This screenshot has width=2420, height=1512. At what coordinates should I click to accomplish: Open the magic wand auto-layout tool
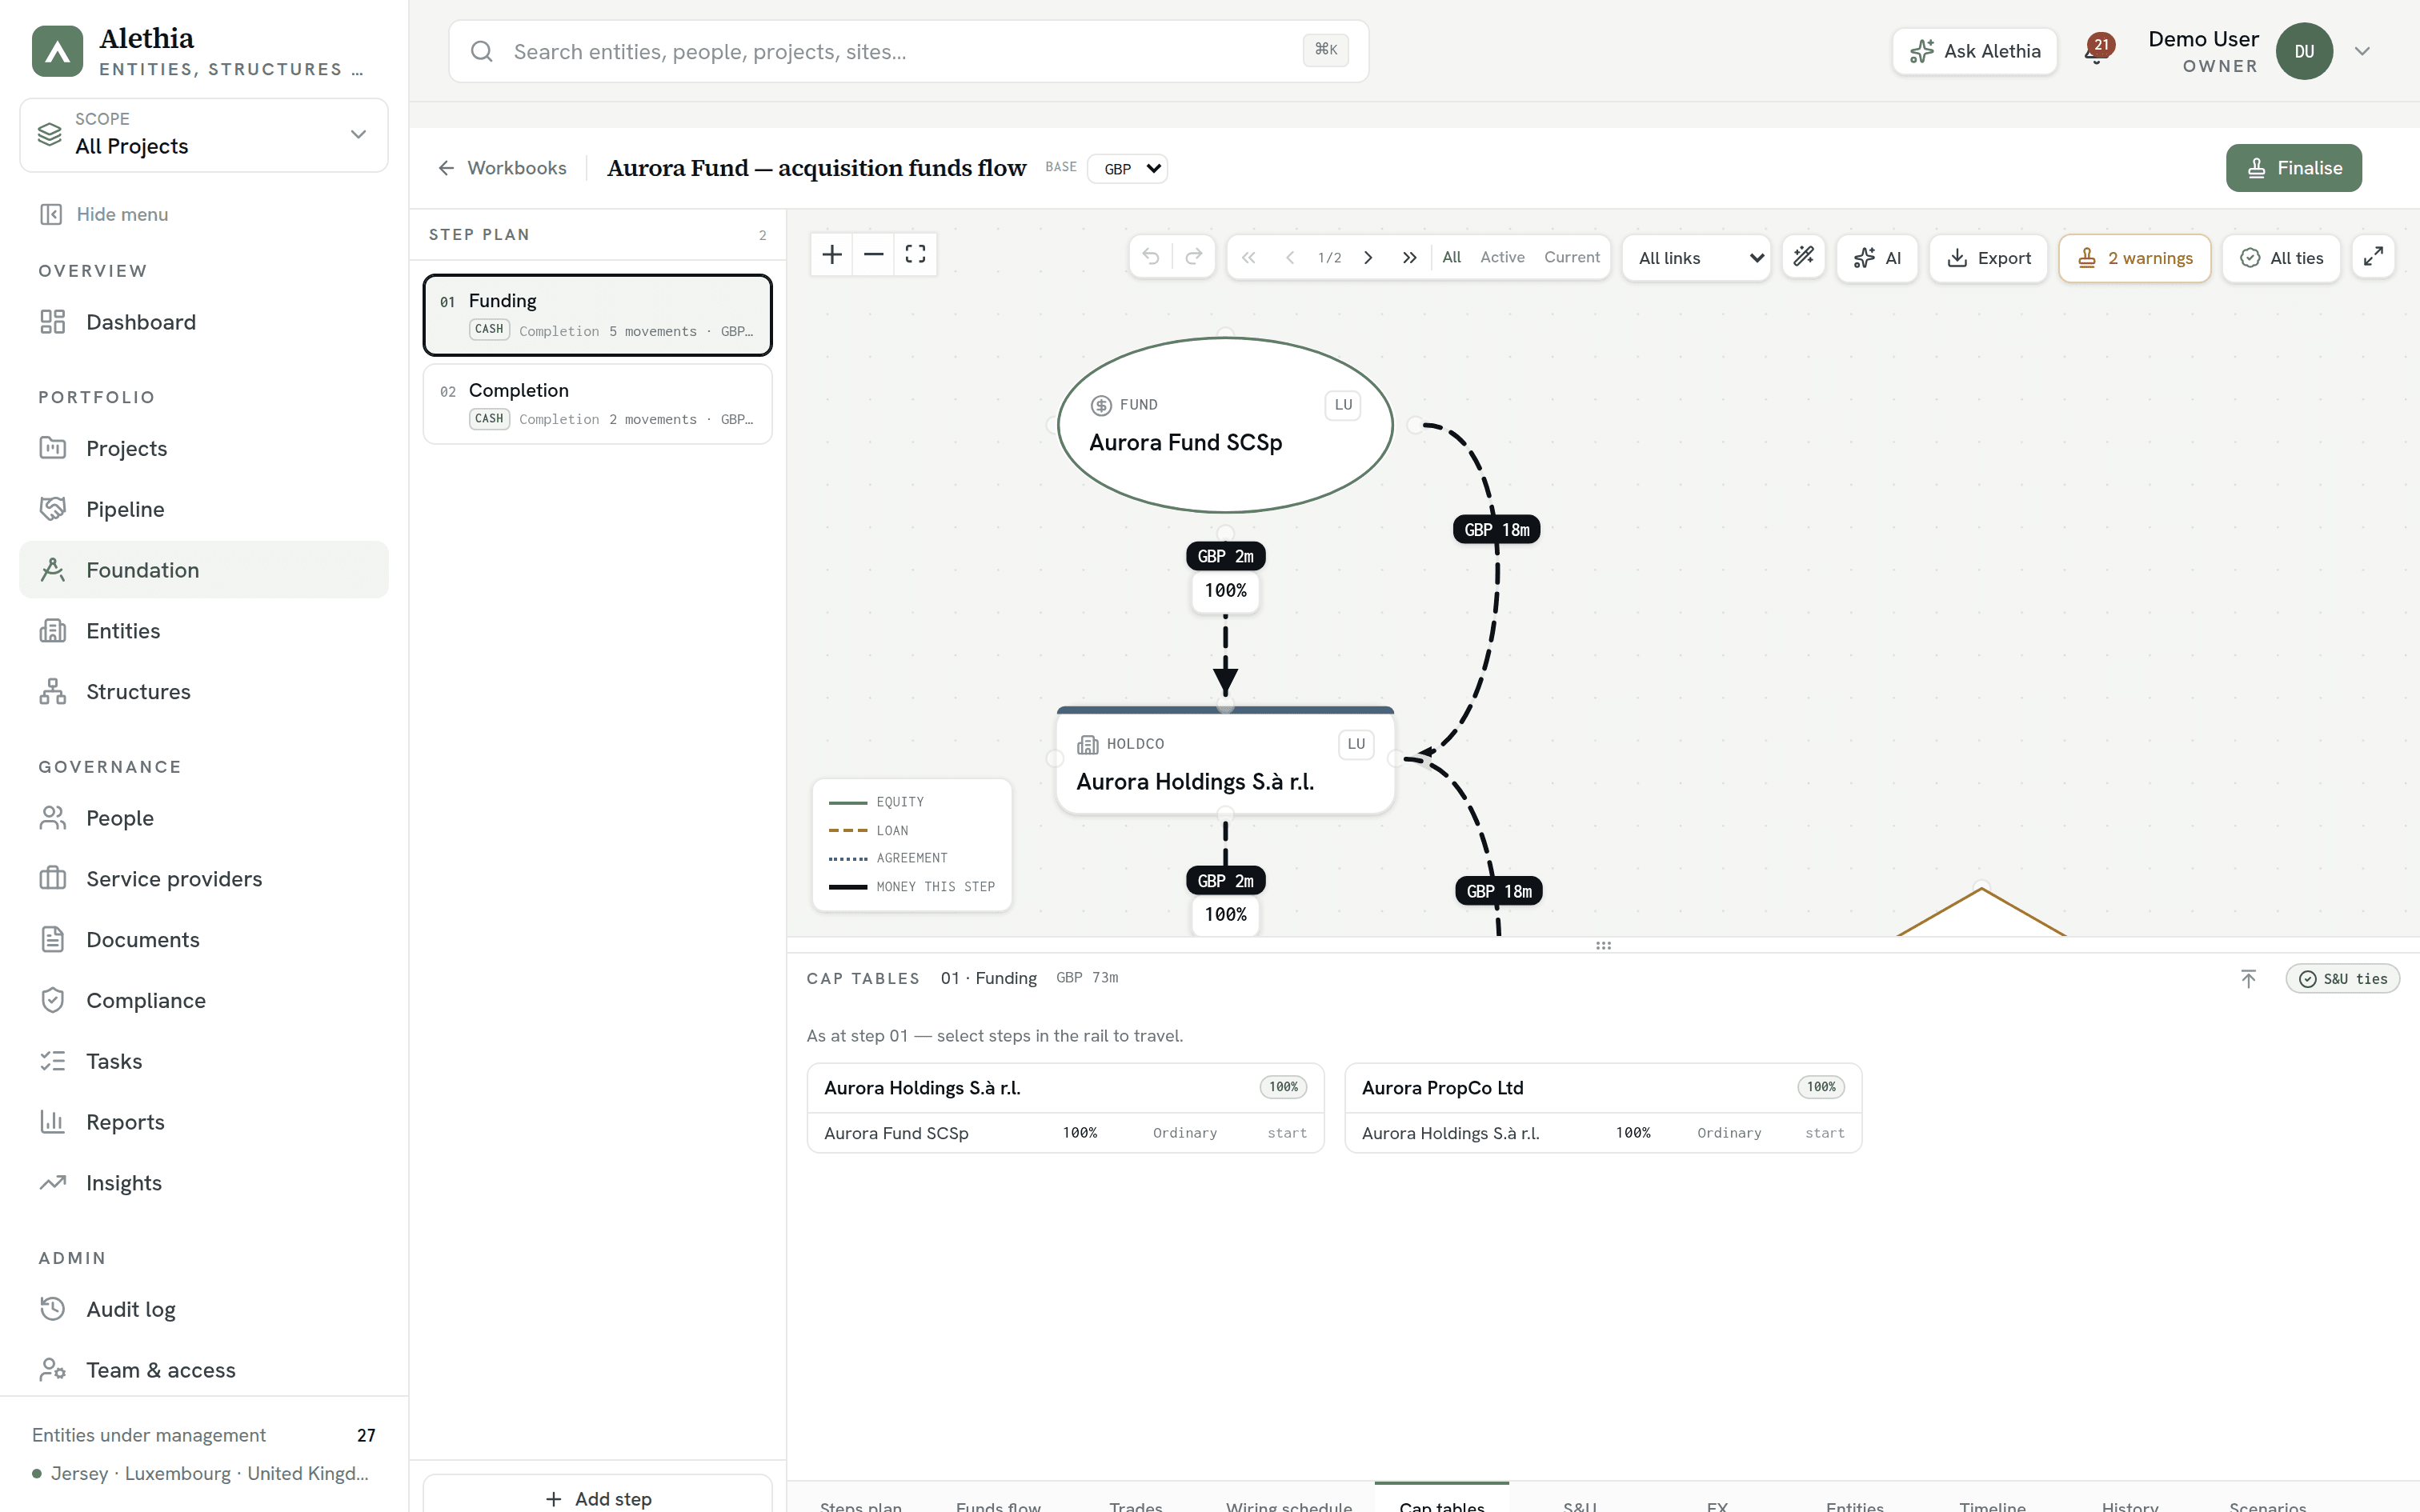(x=1803, y=257)
